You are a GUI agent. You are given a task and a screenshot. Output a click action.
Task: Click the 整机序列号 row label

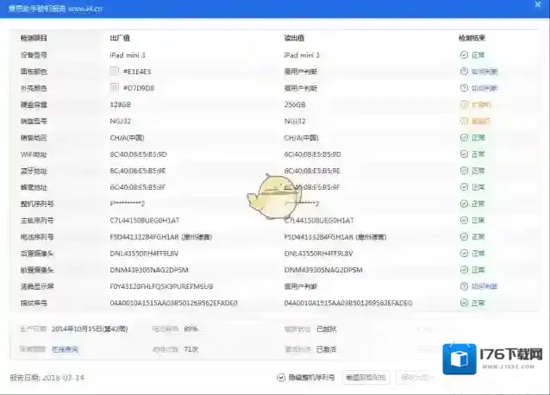pos(37,204)
